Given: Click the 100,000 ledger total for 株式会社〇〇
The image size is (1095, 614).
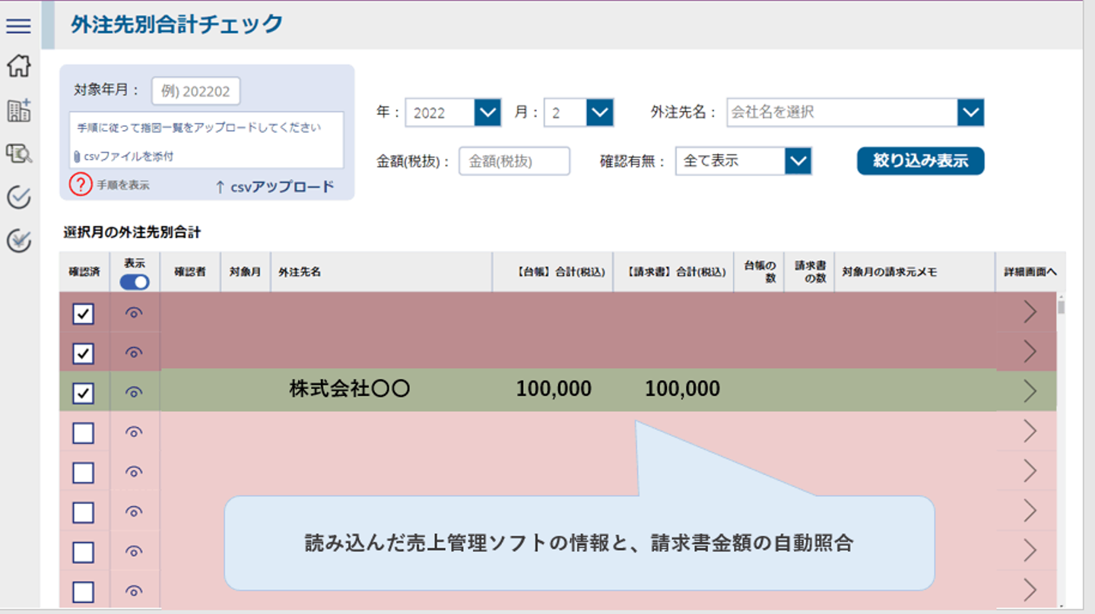Looking at the screenshot, I should point(554,389).
